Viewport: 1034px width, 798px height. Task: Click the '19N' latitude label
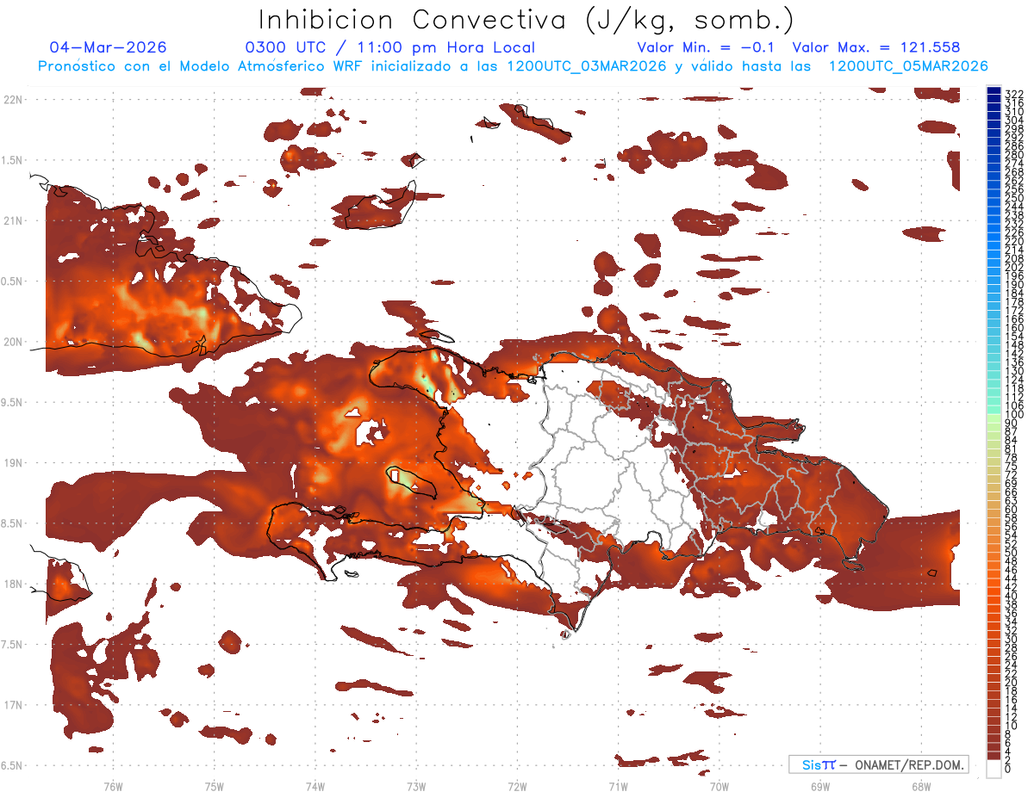(x=13, y=463)
